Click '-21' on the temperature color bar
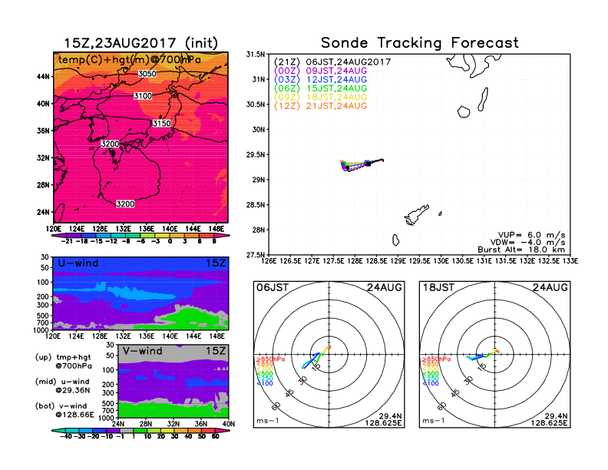Image resolution: width=608 pixels, height=470 pixels. (x=67, y=241)
